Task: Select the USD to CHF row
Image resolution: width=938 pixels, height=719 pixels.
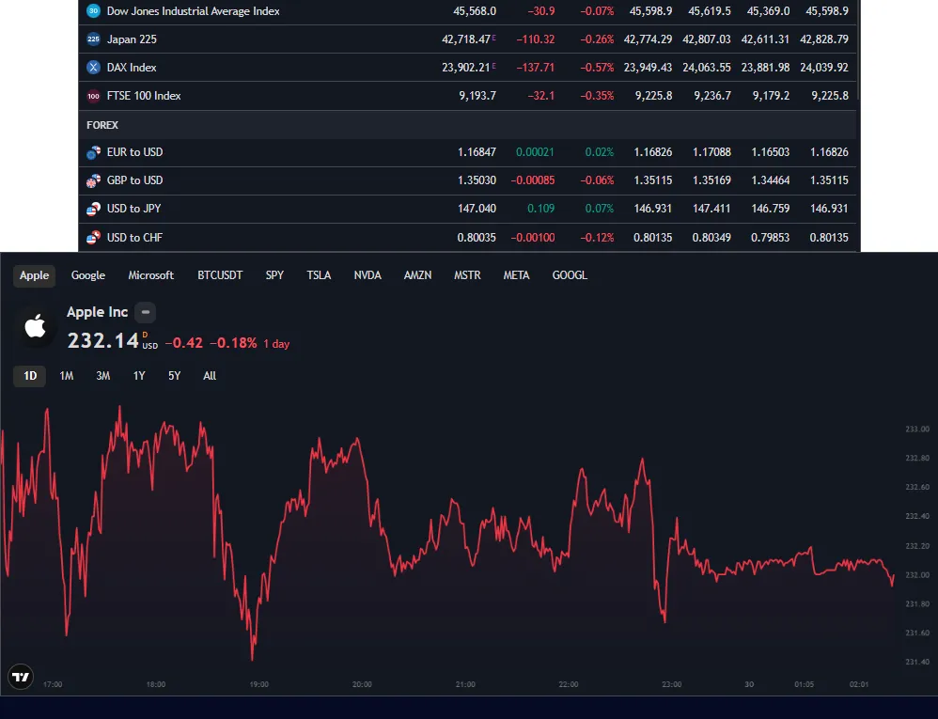Action: (134, 238)
